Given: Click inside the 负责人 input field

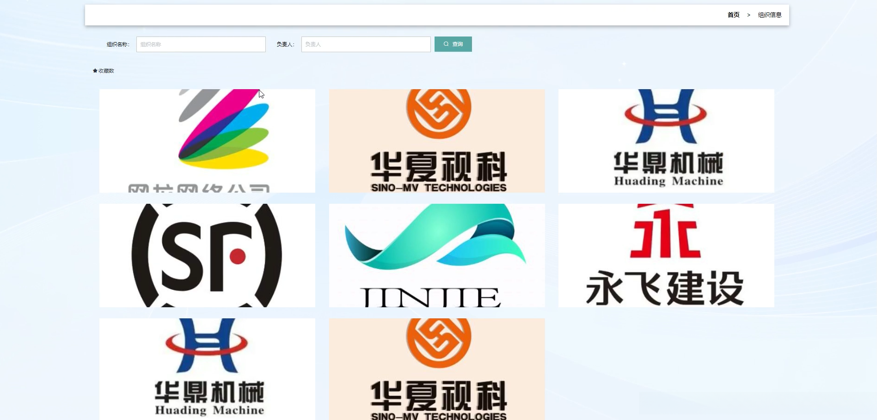Looking at the screenshot, I should pos(366,44).
